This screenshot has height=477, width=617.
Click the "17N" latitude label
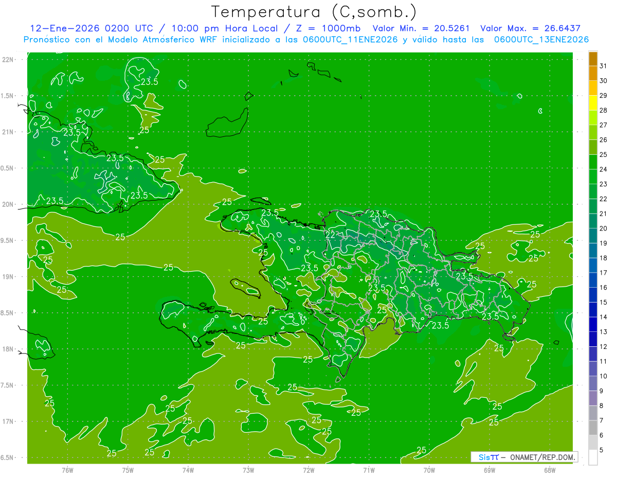[9, 422]
